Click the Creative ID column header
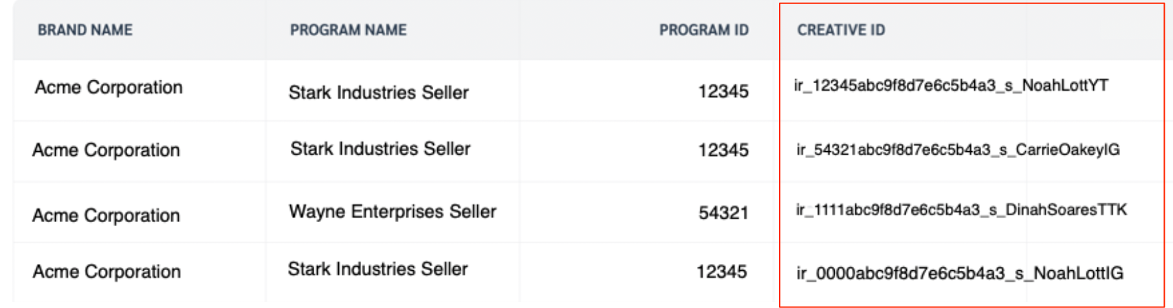The height and width of the screenshot is (308, 1173). pyautogui.click(x=841, y=30)
